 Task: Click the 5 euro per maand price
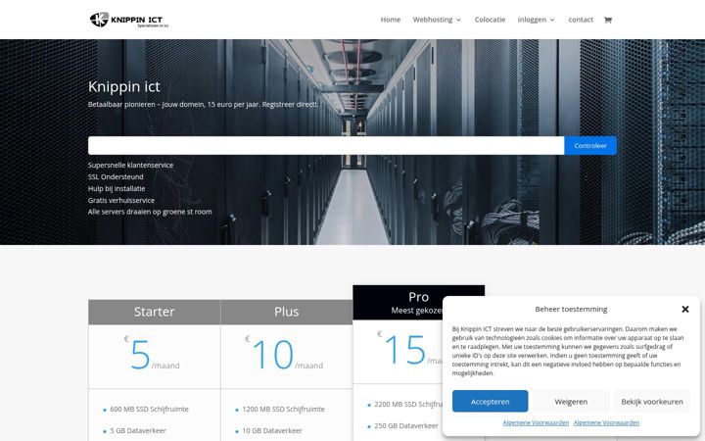(152, 355)
